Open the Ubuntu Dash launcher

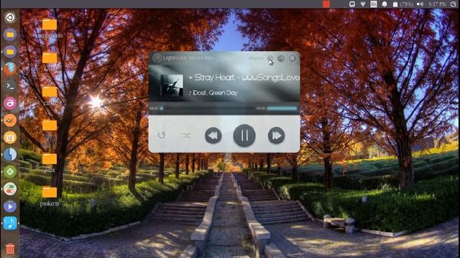(10, 17)
